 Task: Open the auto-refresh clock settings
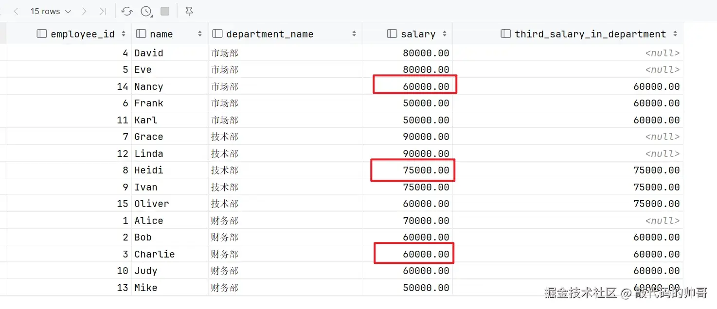[x=146, y=11]
